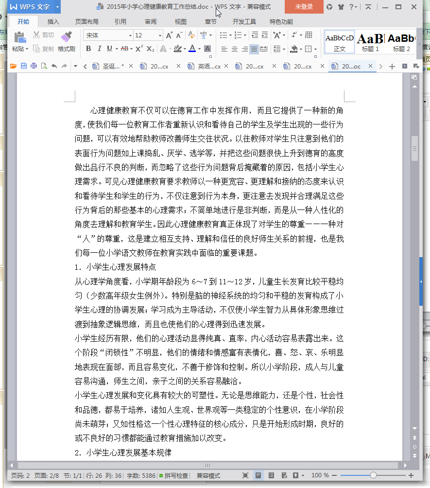430x488 pixels.
Task: Apply the 标题 1 style
Action: tap(371, 42)
